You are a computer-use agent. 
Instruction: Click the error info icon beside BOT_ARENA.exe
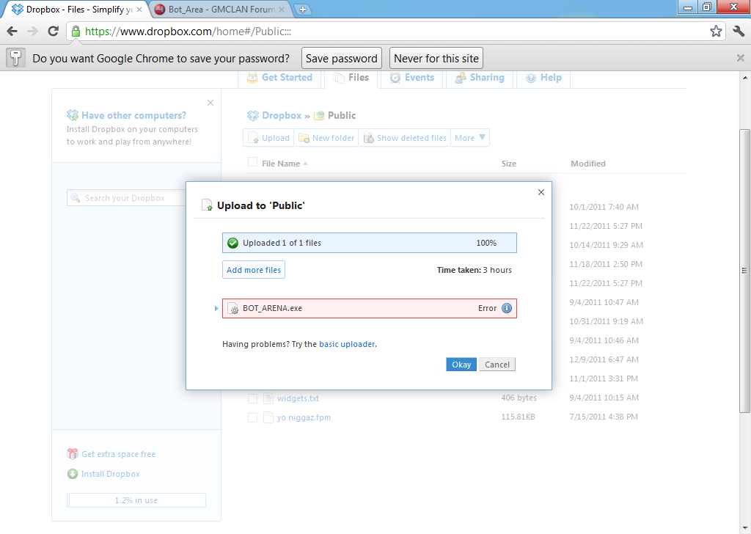506,309
